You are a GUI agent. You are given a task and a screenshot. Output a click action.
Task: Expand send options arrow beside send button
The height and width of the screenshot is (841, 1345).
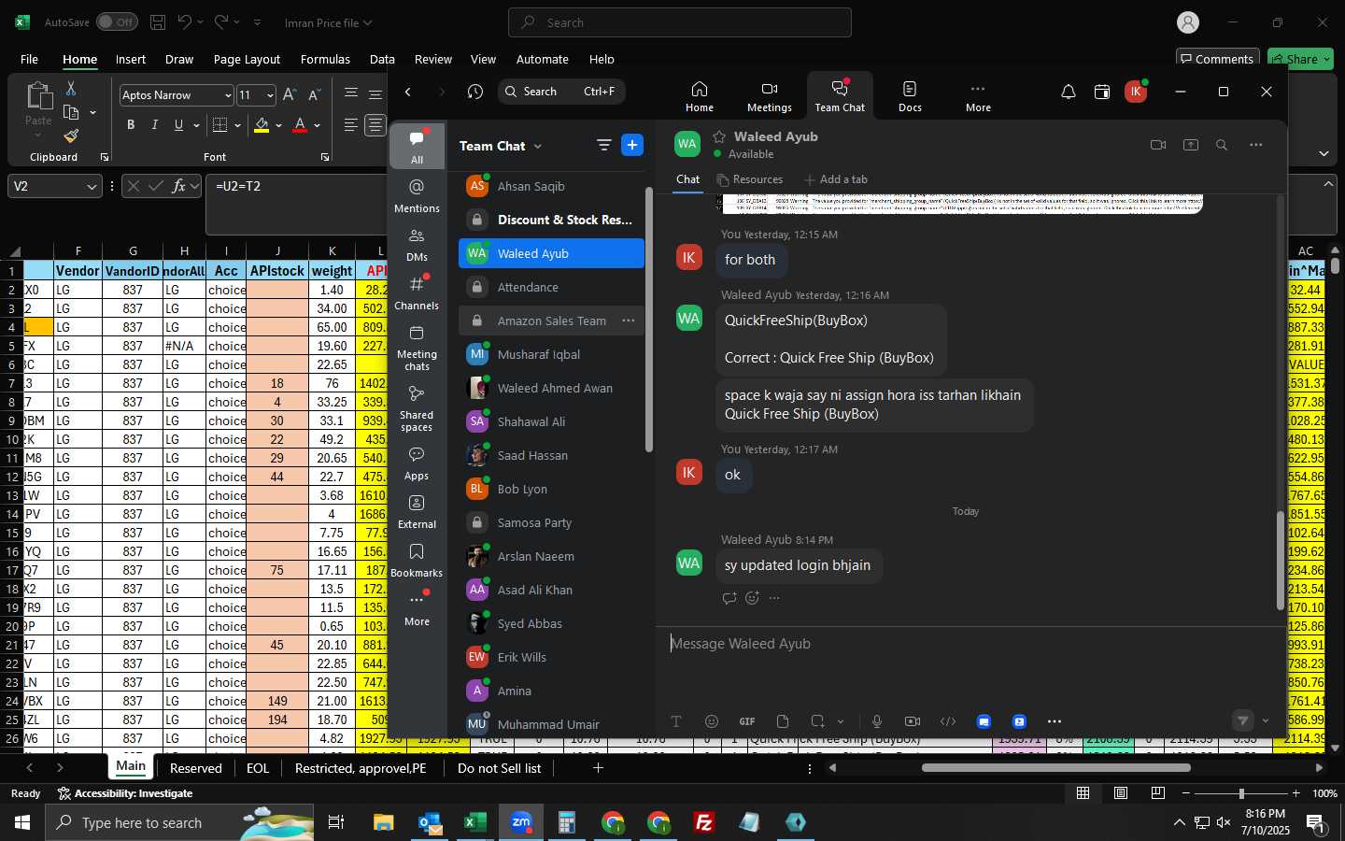pyautogui.click(x=1266, y=721)
